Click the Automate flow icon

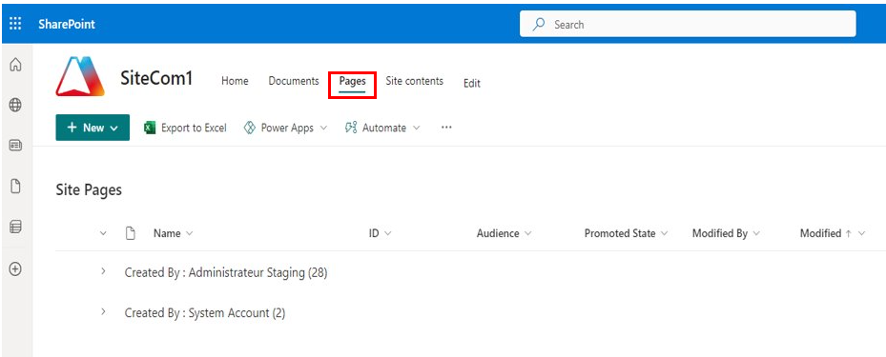click(351, 128)
